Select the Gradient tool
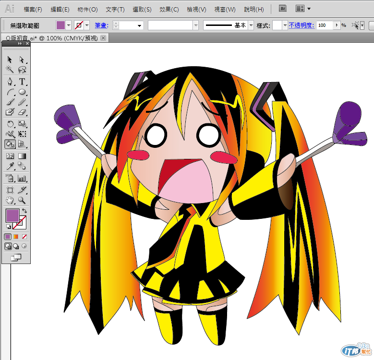Image resolution: width=374 pixels, height=360 pixels. [22, 156]
